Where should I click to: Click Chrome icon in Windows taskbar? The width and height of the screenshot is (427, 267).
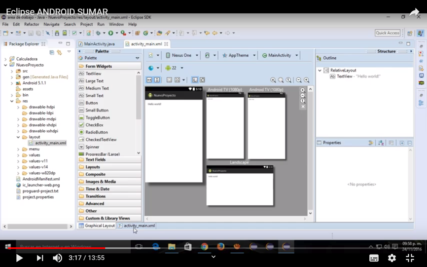coord(204,247)
